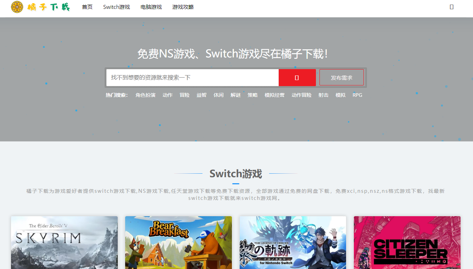The width and height of the screenshot is (473, 269).
Task: Click the top-right header icon
Action: point(451,7)
